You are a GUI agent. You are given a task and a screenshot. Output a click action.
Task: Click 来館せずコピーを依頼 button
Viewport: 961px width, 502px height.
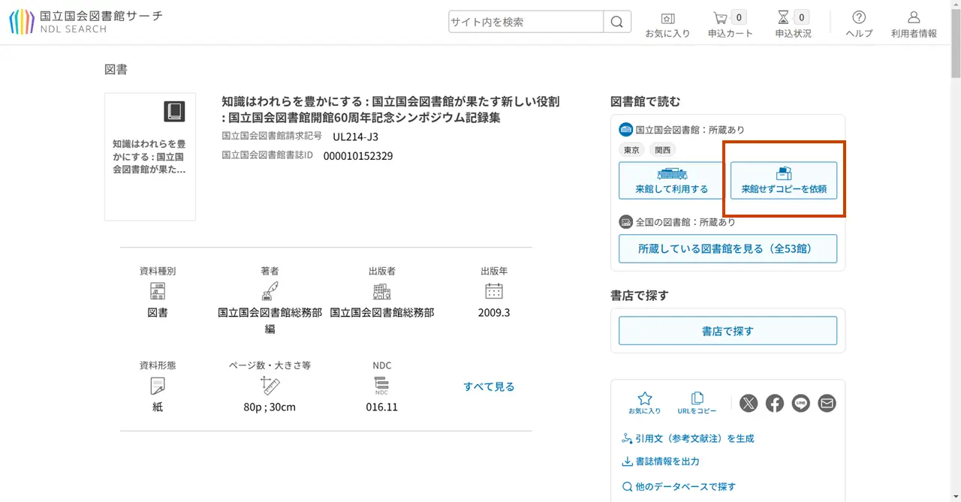[x=784, y=180]
